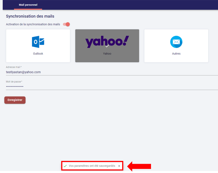218x173 pixels.
Task: Select the Outlook logo icon
Action: [x=38, y=42]
